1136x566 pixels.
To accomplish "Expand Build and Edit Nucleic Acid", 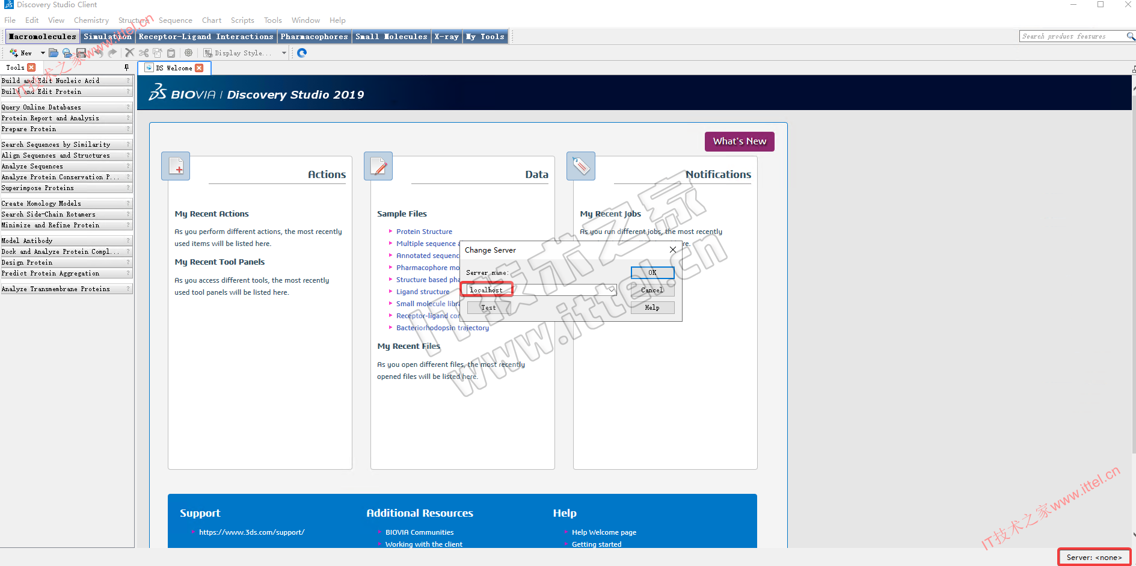I will (x=66, y=81).
